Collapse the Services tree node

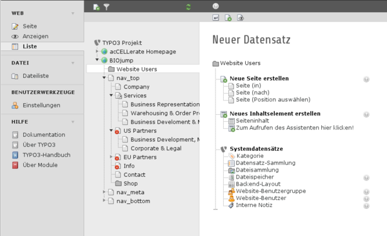pos(111,95)
